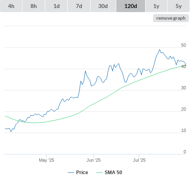This screenshot has height=183, width=190.
Task: Click the price peak near 50 in July
Action: coord(160,49)
